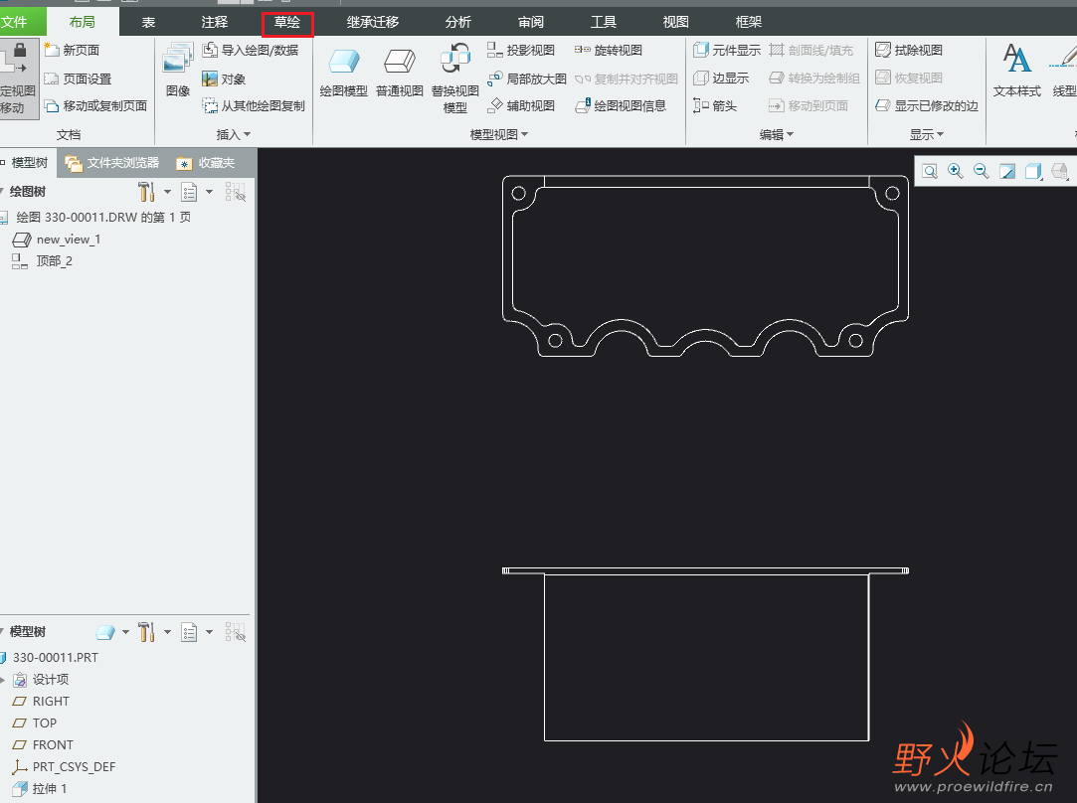The width and height of the screenshot is (1077, 803).
Task: Switch to the 注释 tab
Action: coord(214,22)
